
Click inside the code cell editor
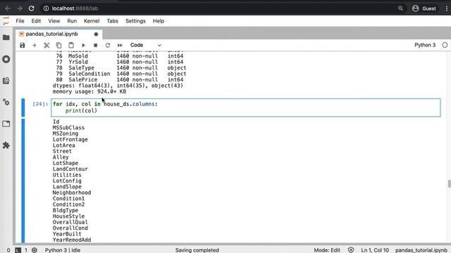click(246, 108)
